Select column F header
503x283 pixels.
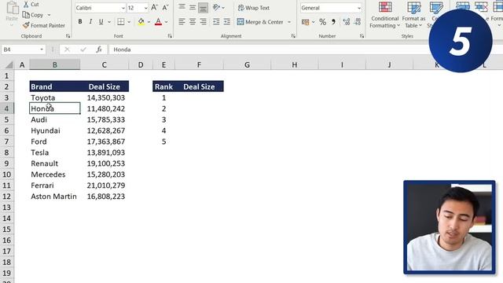pyautogui.click(x=199, y=64)
